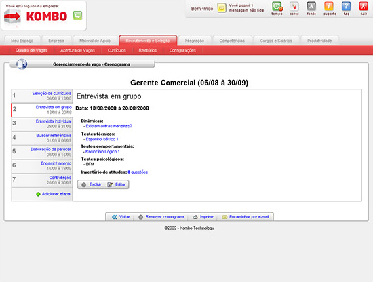Click the Editar button label

[120, 184]
